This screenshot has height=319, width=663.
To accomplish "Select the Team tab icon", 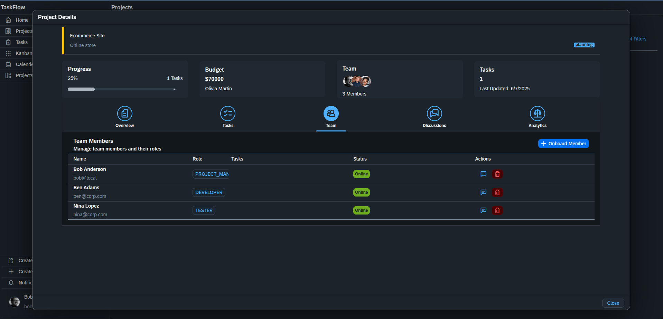I will 331,113.
